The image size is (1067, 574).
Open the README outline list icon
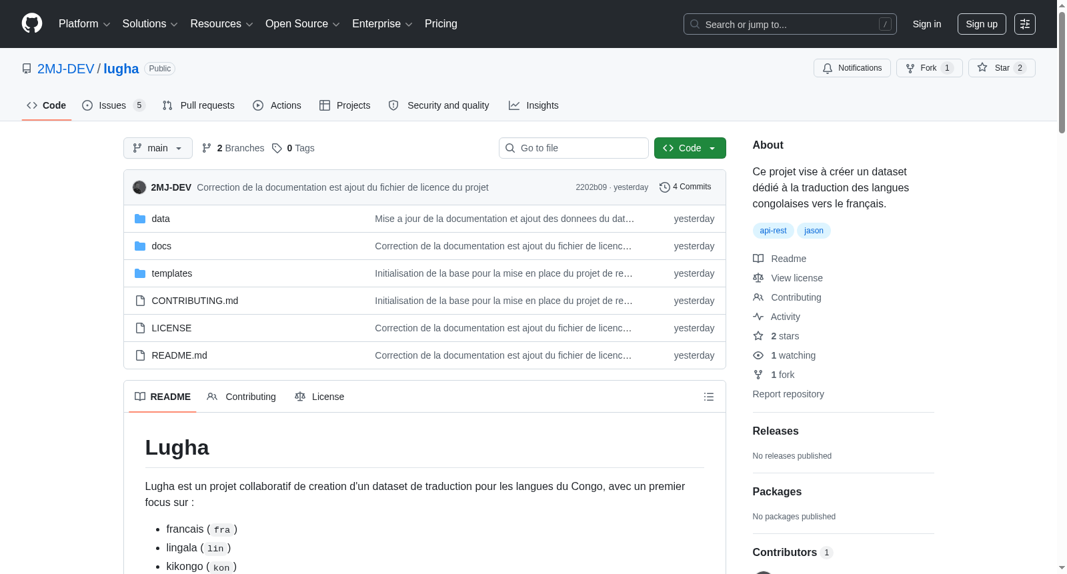[x=709, y=397]
